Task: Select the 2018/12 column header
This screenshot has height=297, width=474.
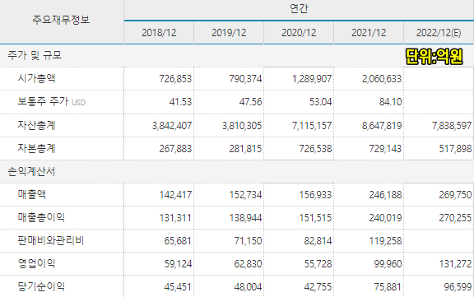Action: [159, 33]
